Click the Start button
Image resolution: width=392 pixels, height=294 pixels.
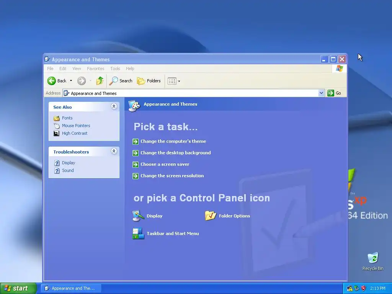[x=18, y=288]
